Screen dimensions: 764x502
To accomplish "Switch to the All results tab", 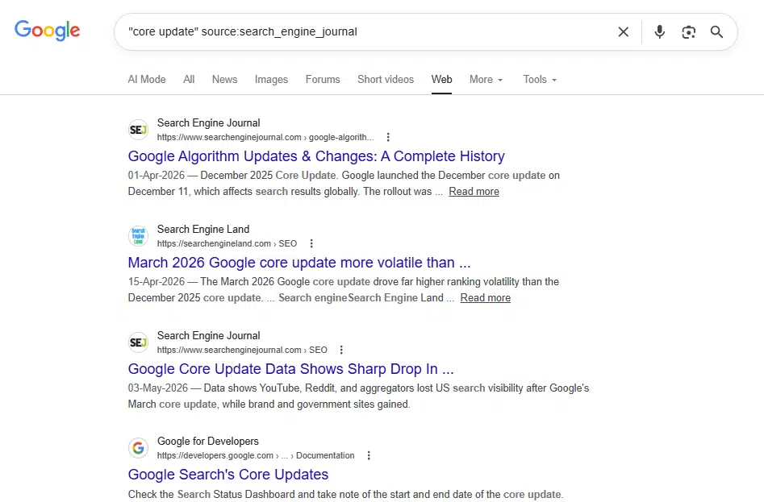I will pyautogui.click(x=189, y=79).
